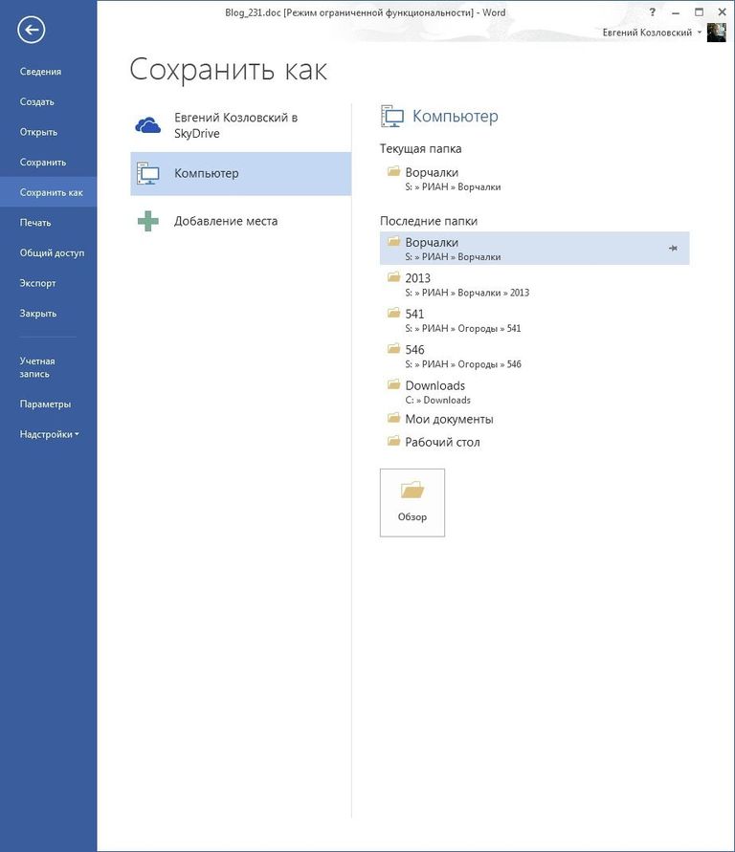
Task: Click path text C: » Downloads
Action: pos(437,401)
